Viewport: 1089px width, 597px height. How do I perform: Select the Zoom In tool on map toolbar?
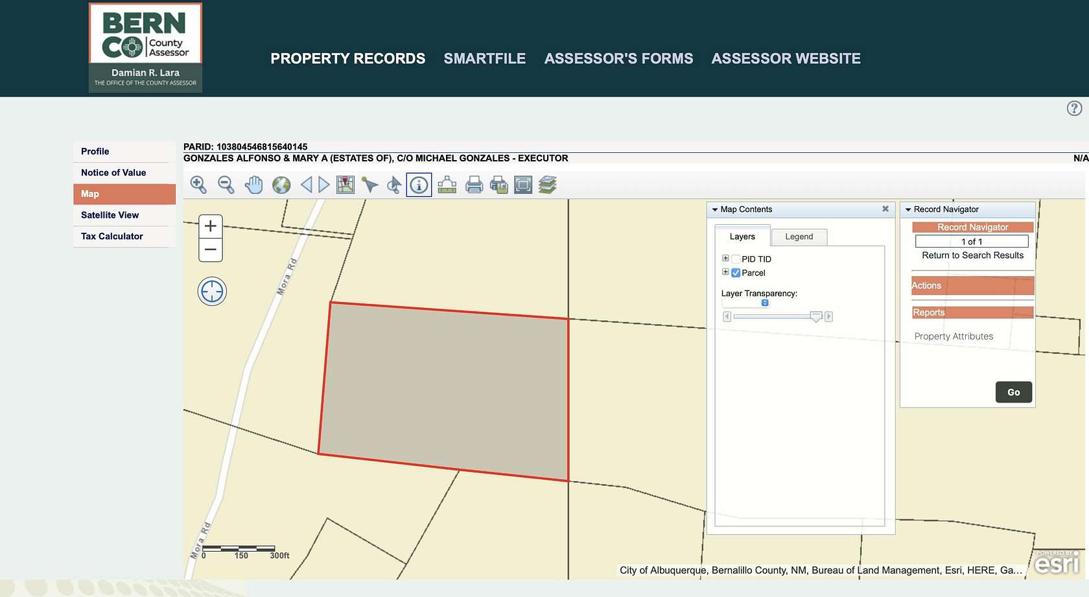click(199, 185)
